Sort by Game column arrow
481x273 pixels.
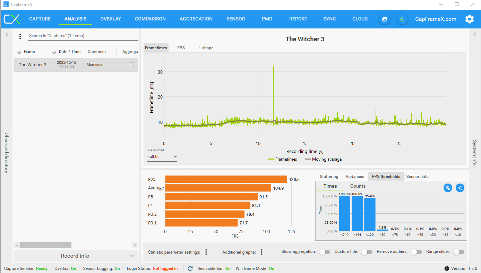[19, 52]
